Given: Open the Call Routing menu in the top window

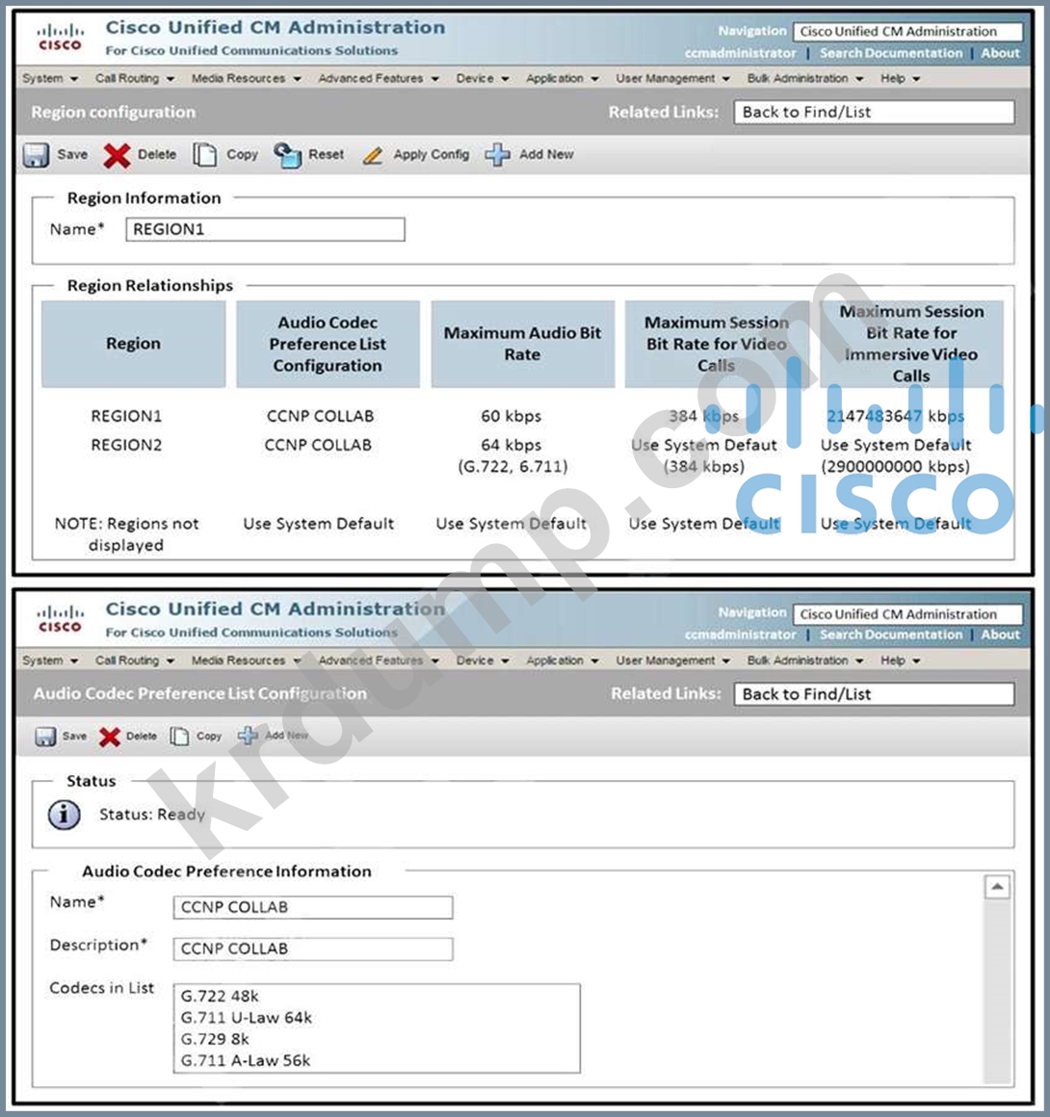Looking at the screenshot, I should pyautogui.click(x=134, y=79).
